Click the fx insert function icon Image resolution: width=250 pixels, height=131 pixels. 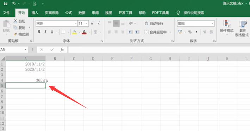click(62, 50)
